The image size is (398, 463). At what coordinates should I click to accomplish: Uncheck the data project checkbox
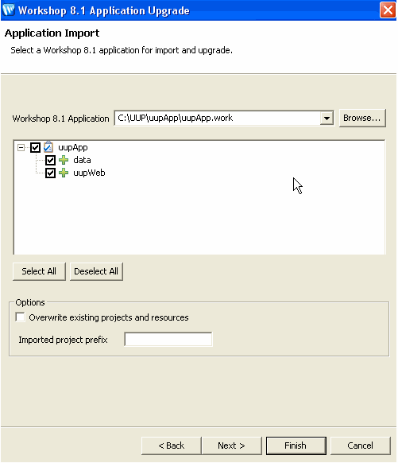(x=50, y=161)
